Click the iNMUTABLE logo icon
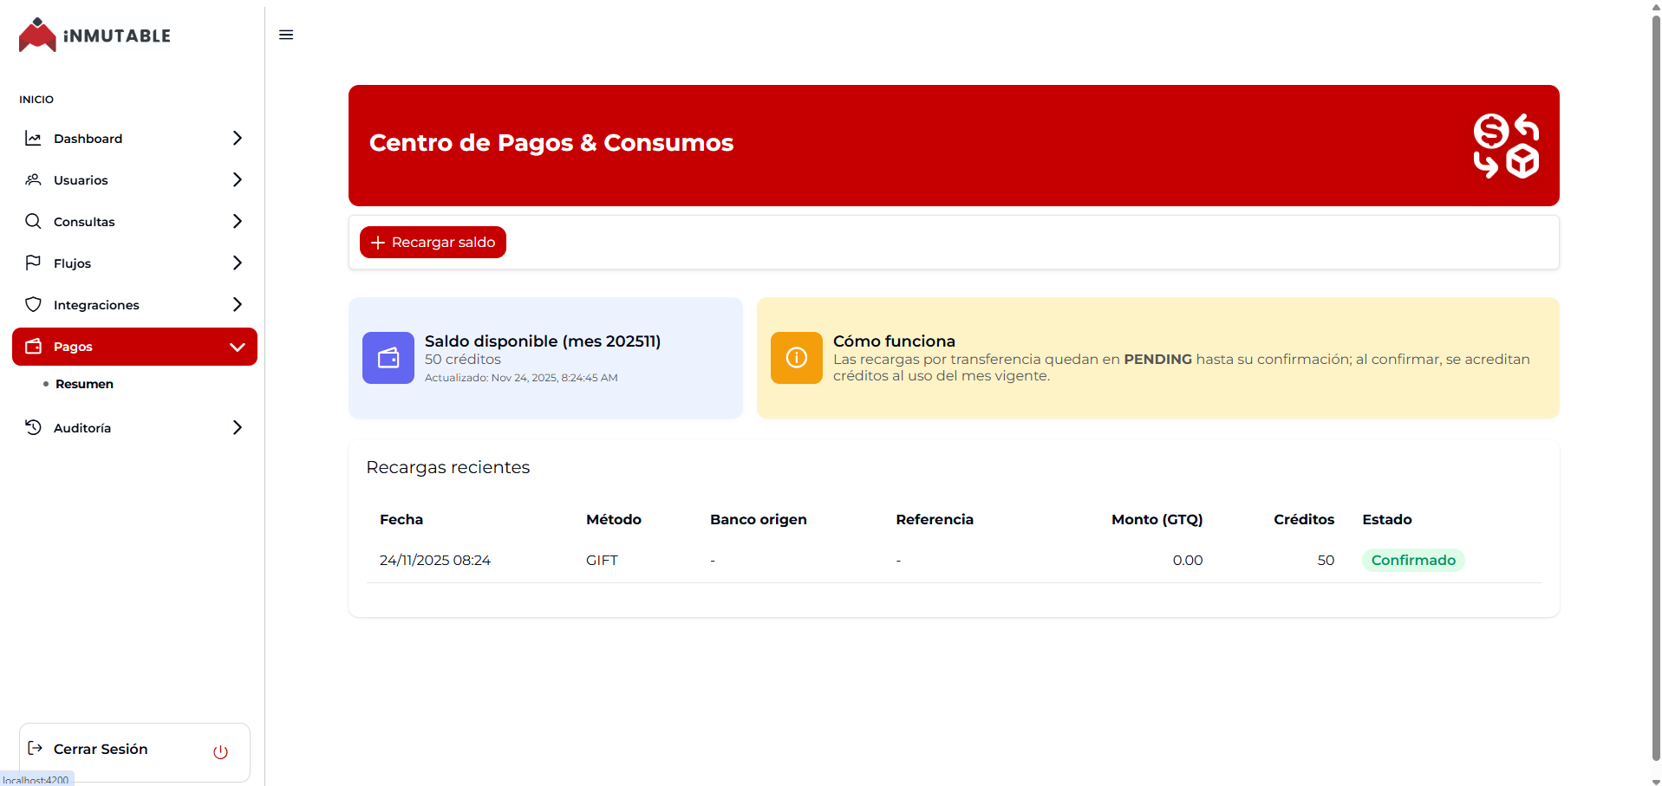The width and height of the screenshot is (1662, 786). tap(37, 35)
